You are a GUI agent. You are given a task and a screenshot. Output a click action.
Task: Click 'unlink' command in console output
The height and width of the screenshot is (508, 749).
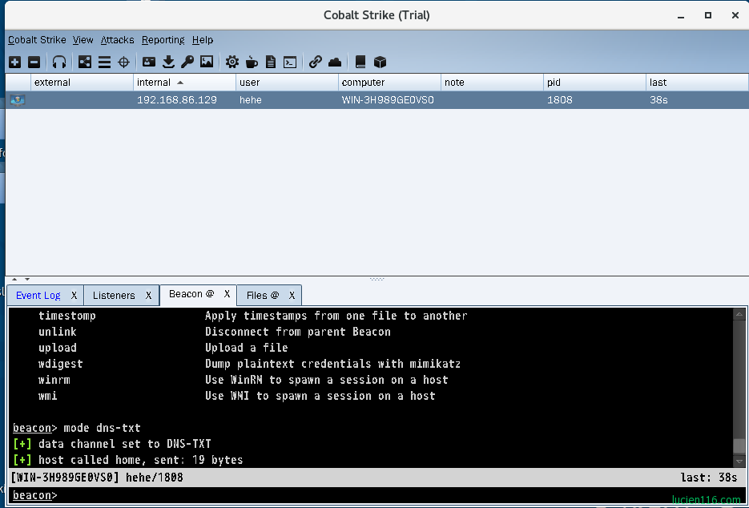(58, 332)
